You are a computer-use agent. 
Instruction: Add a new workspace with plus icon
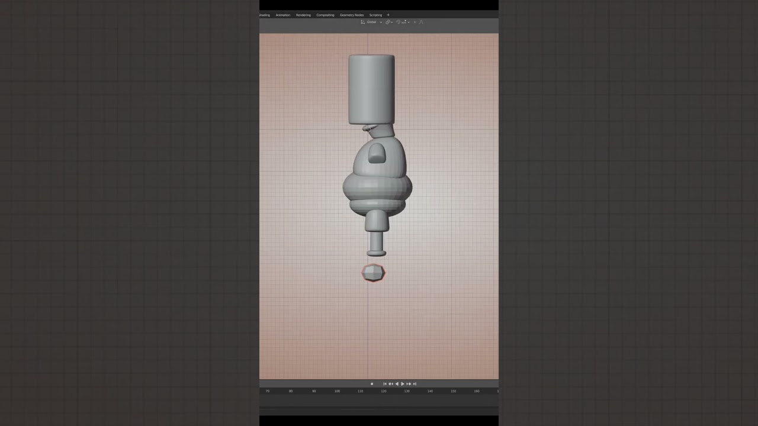pos(388,15)
